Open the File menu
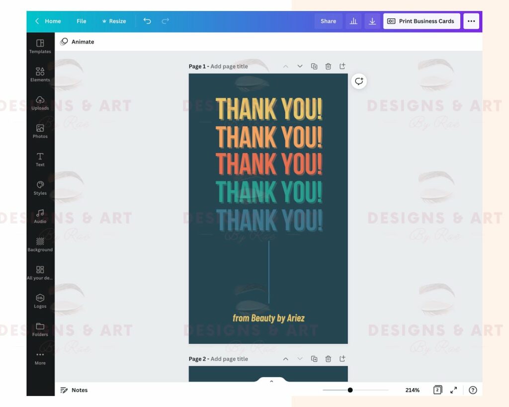 [81, 21]
